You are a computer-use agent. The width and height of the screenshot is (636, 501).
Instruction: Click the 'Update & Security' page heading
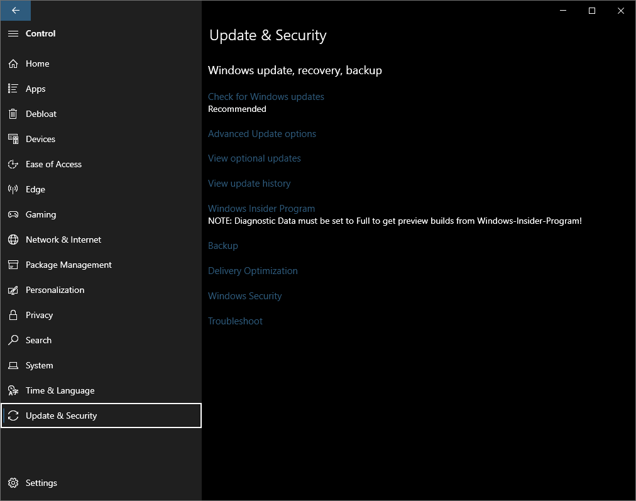click(x=268, y=35)
